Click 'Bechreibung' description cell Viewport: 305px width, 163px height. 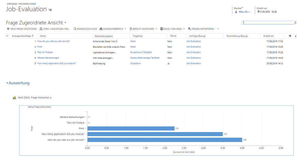point(99,64)
